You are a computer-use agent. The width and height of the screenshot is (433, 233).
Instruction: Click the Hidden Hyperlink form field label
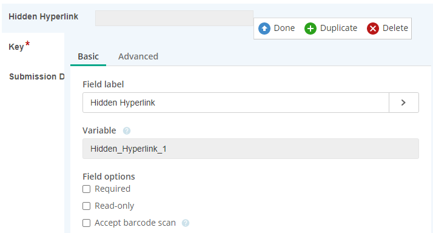[43, 16]
